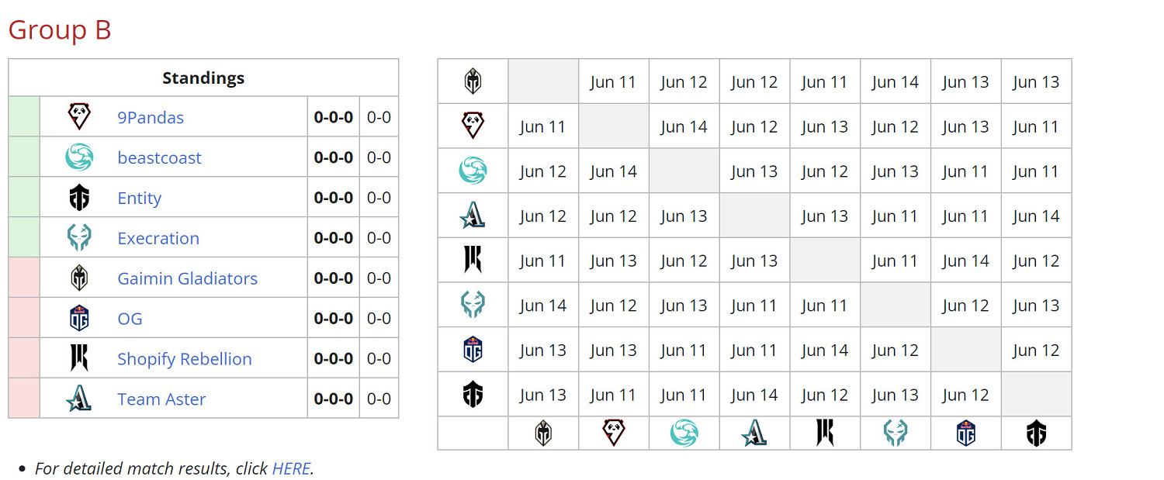Open the beastcoast team name link
The width and height of the screenshot is (1164, 480).
[159, 158]
